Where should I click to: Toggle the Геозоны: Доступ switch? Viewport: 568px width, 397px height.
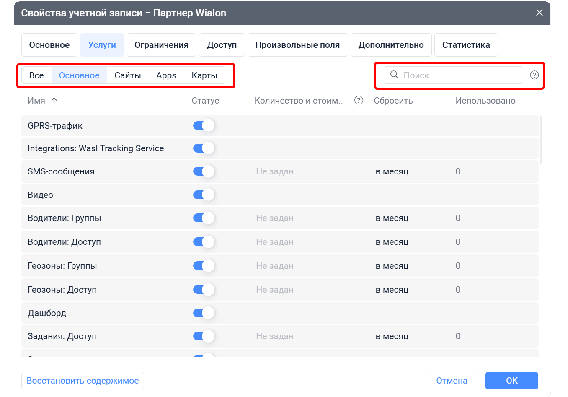click(204, 290)
